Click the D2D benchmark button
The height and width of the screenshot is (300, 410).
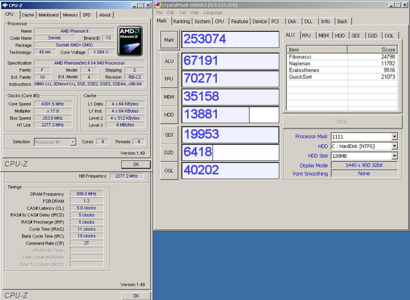[169, 153]
